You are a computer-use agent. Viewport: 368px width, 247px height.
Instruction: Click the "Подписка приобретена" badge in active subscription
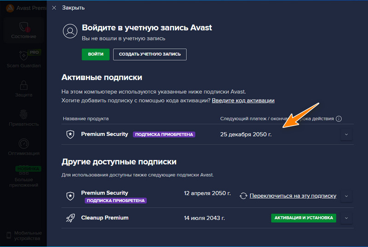point(164,134)
